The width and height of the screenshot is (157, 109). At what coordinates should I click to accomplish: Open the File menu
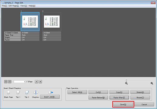[5, 6]
